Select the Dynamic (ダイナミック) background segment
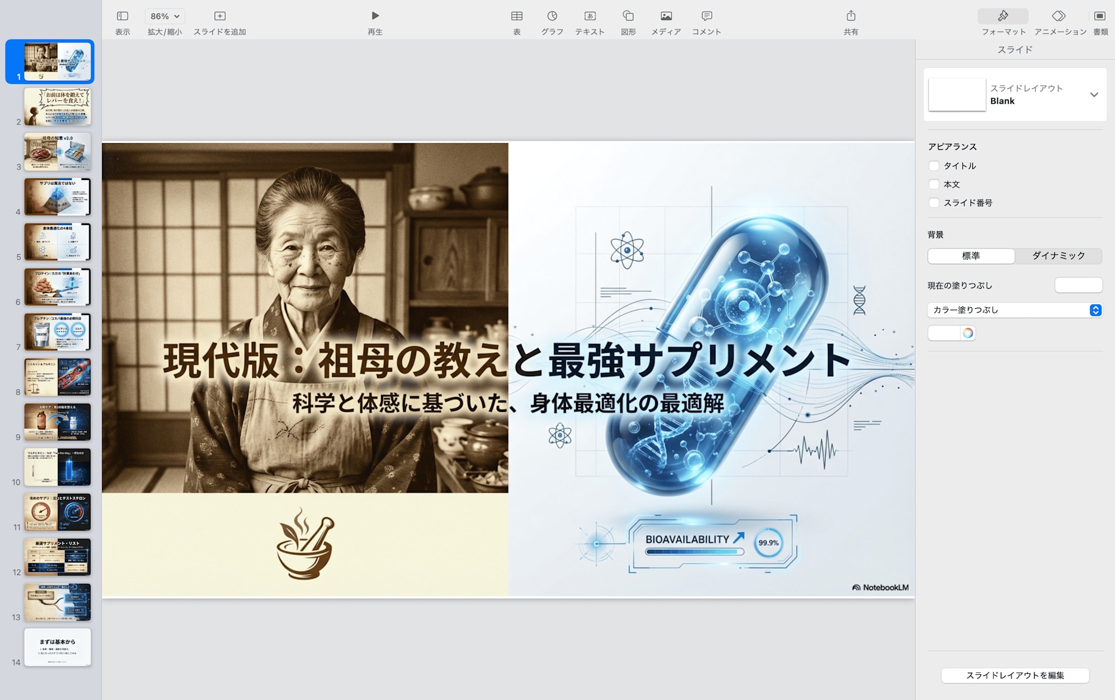The width and height of the screenshot is (1115, 700). pyautogui.click(x=1058, y=256)
